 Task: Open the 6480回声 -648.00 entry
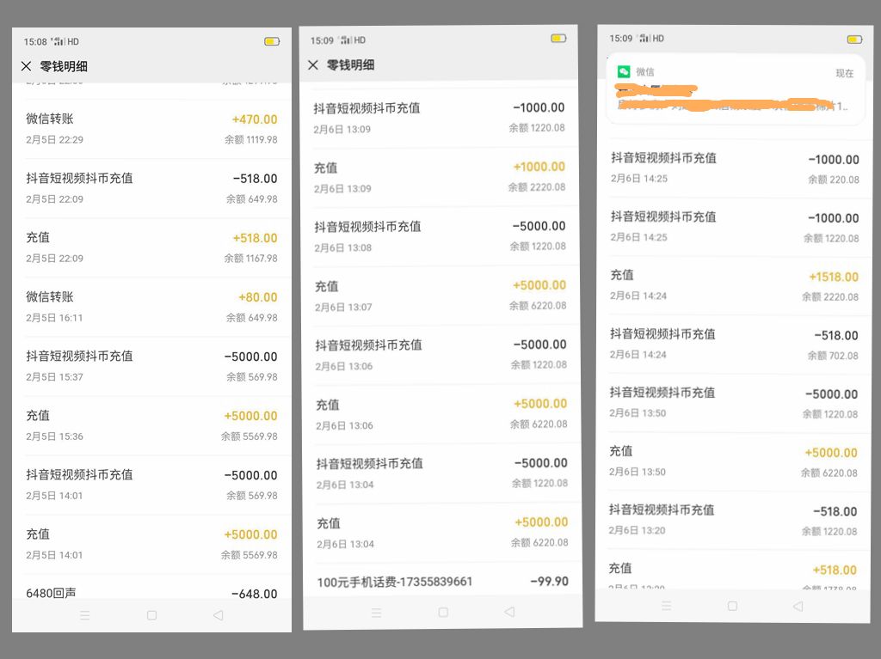coord(151,588)
